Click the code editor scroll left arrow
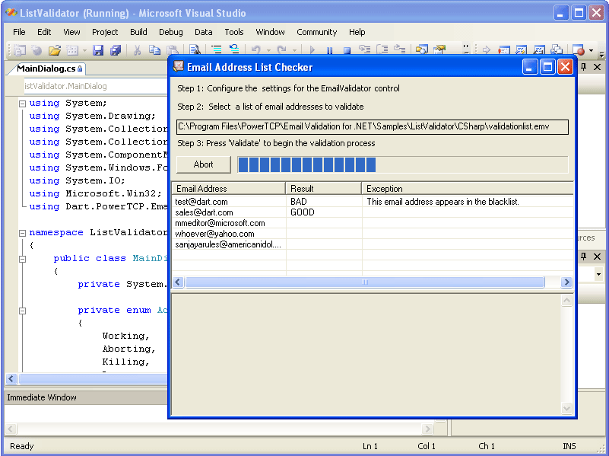Image resolution: width=609 pixels, height=456 pixels. coord(11,378)
